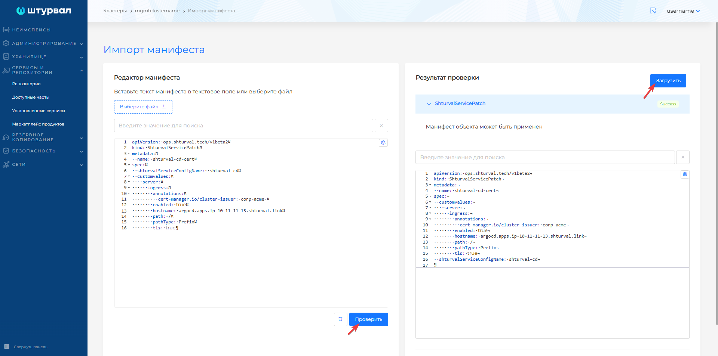Fold spec line 5 in result editor
Viewport: 718px width, 356px height.
430,196
